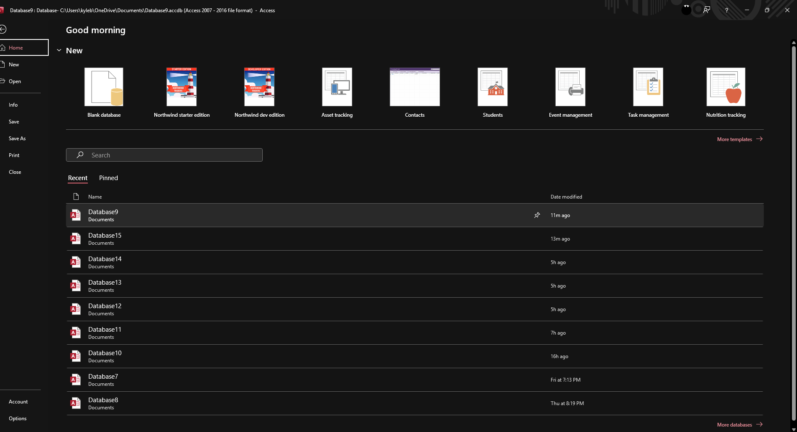Click the arrow icon beside More databases
Viewport: 797px width, 432px height.
759,424
